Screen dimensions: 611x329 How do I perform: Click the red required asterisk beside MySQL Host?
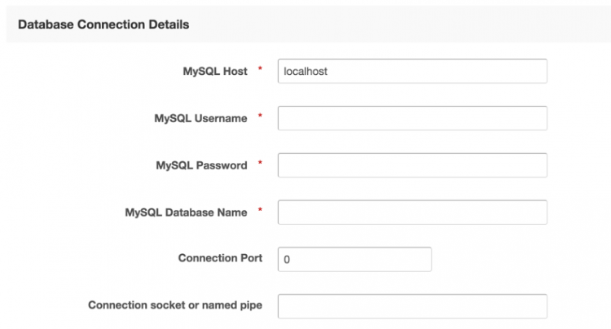coord(260,68)
